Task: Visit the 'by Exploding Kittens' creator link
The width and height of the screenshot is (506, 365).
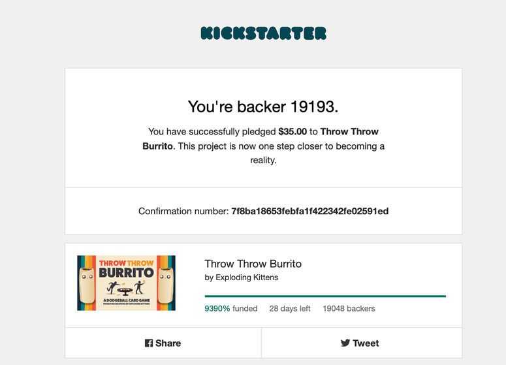Action: click(x=242, y=278)
